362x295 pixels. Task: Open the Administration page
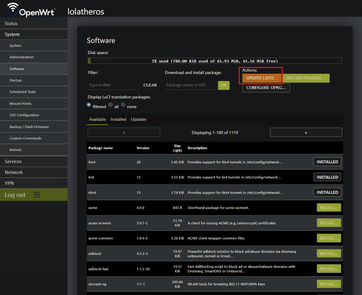[34, 57]
